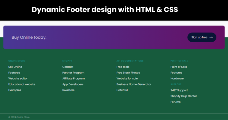Open Features link under Online Store

(x=14, y=73)
